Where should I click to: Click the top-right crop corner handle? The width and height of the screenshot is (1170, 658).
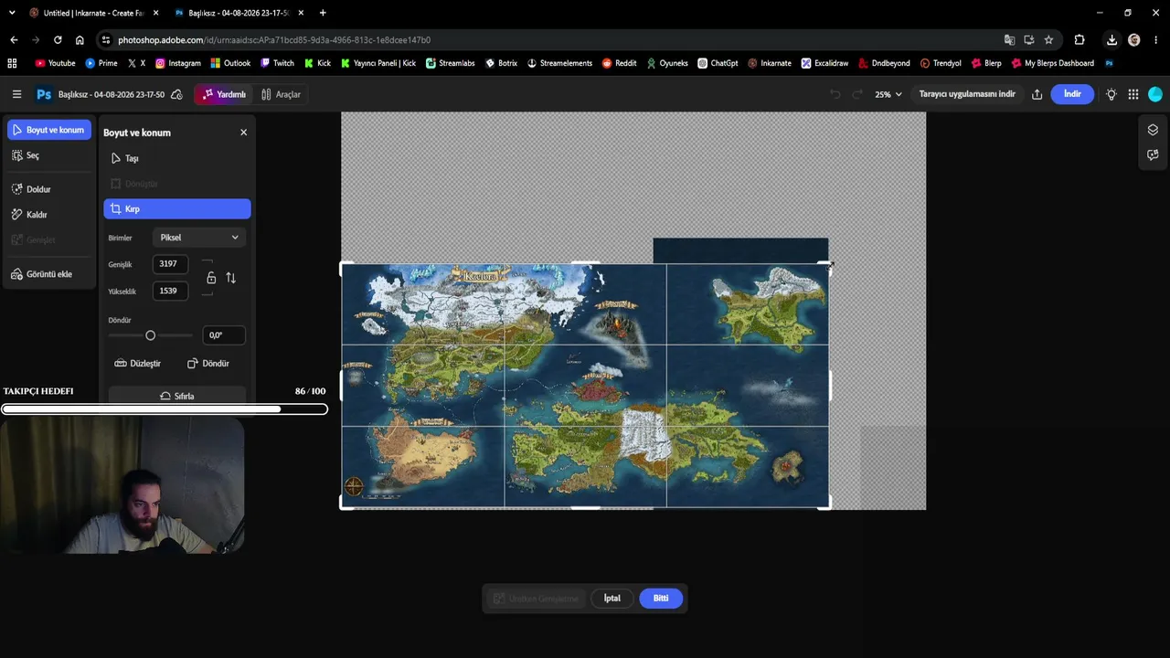click(x=825, y=266)
